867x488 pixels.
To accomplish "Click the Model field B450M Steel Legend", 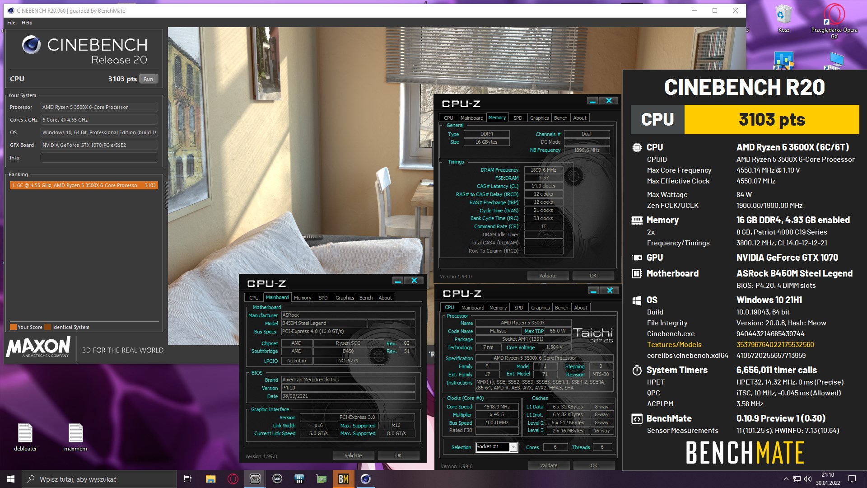I will pos(324,323).
